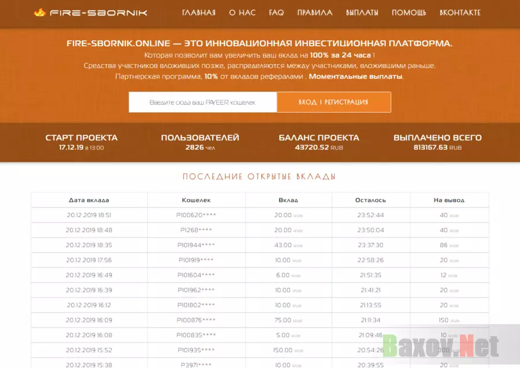This screenshot has height=368, width=520.
Task: Select the remaining time 23:52:44
Action: coord(370,215)
